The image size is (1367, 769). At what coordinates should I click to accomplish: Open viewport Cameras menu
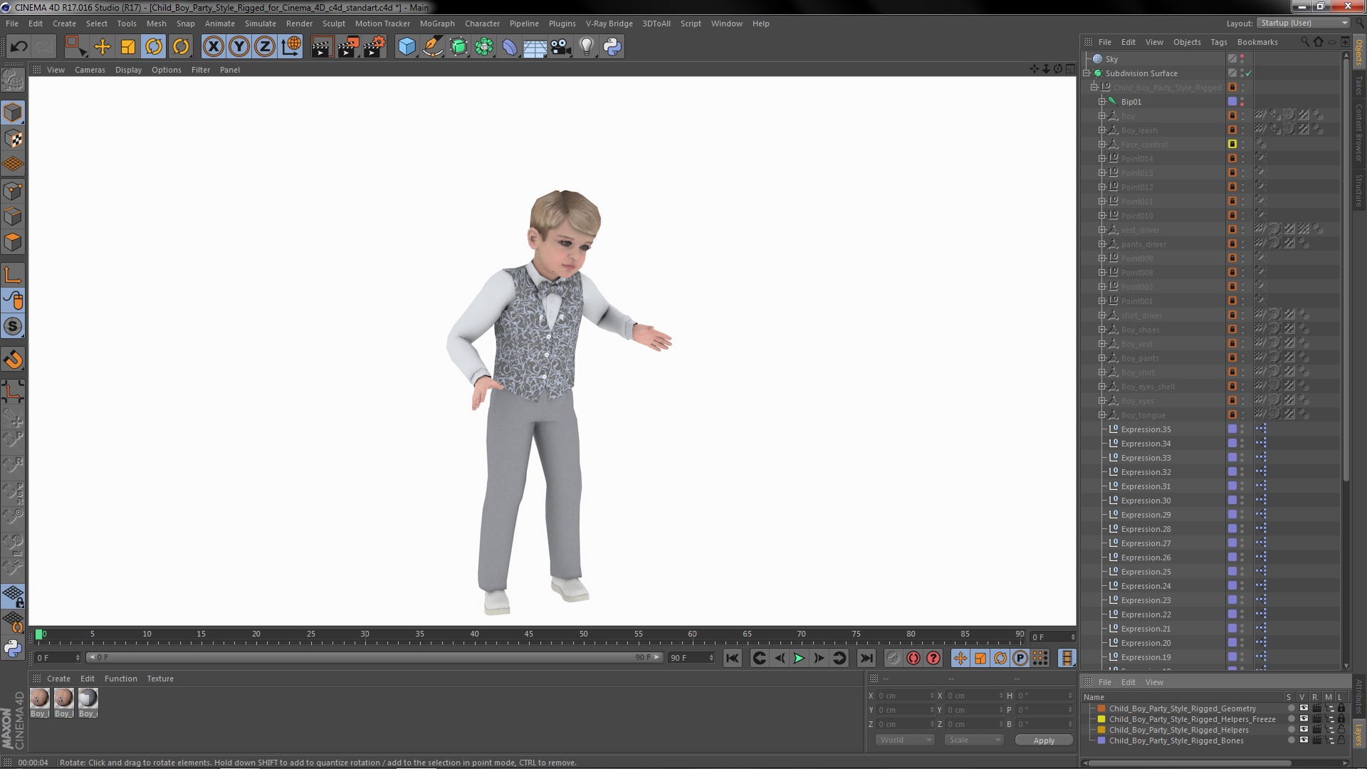coord(90,70)
